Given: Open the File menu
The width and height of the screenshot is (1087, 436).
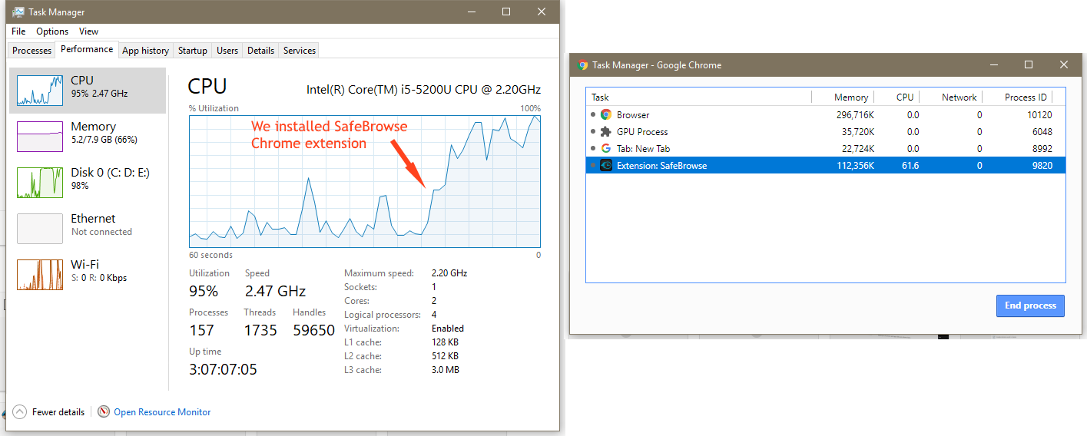Looking at the screenshot, I should [x=18, y=31].
